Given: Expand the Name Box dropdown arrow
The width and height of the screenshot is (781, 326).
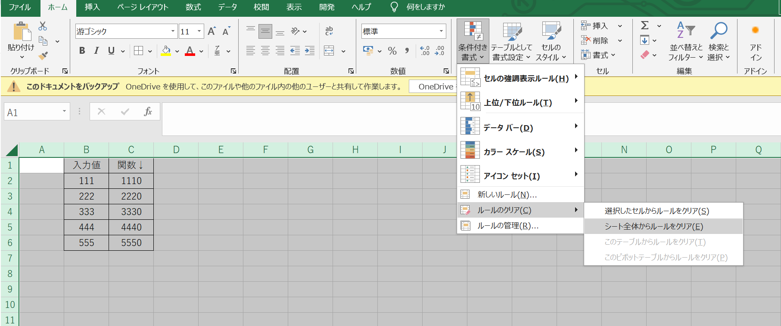Looking at the screenshot, I should click(x=64, y=112).
